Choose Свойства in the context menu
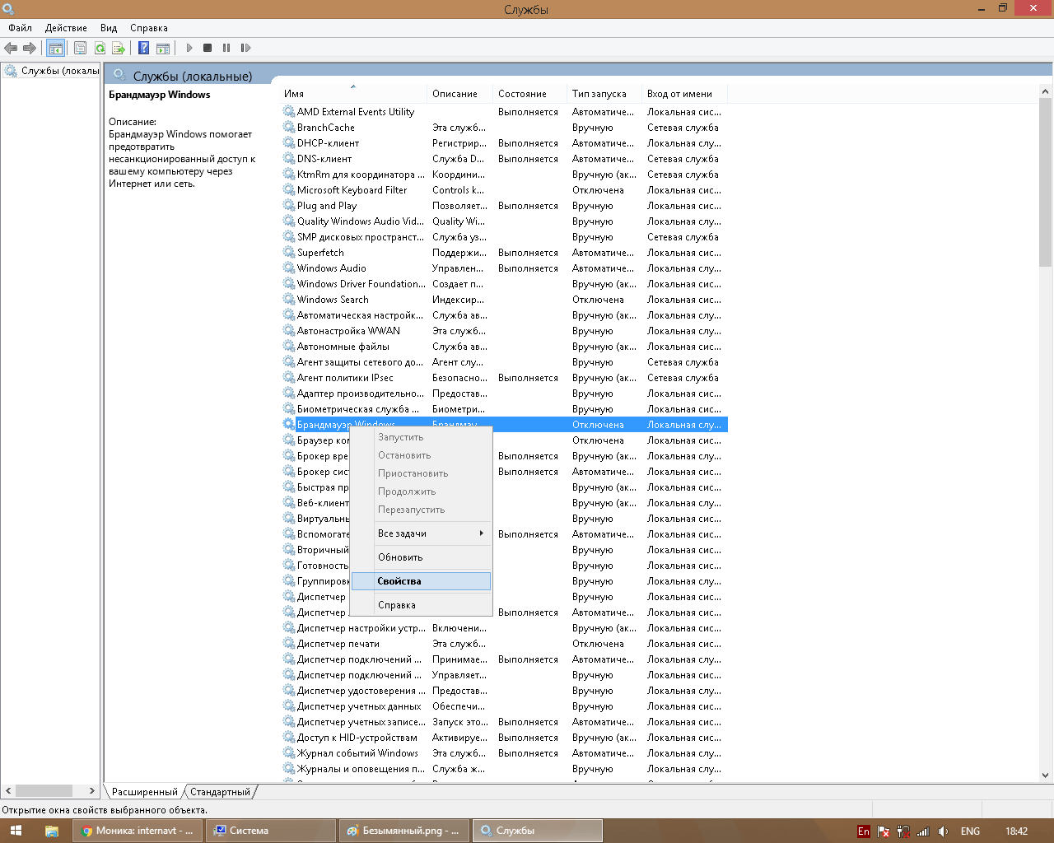1054x843 pixels. tap(421, 581)
